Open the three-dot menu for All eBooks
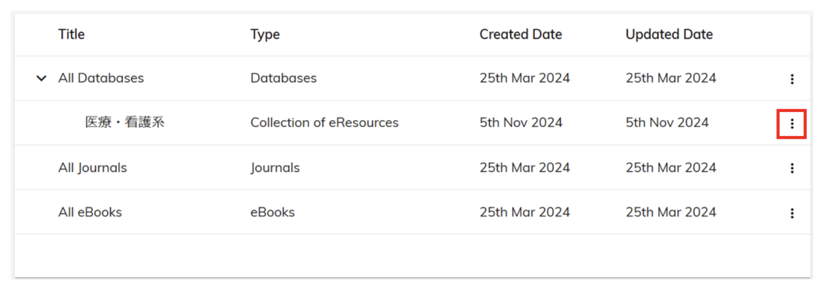 tap(792, 213)
